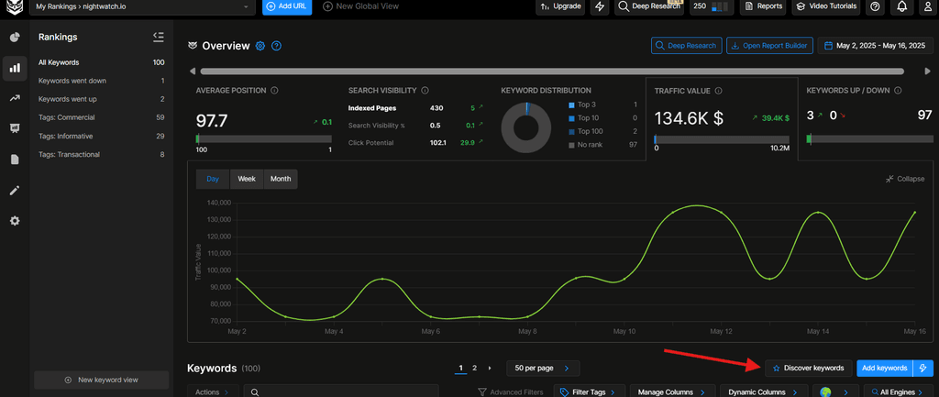Open Deep Research in the top bar
This screenshot has height=397, width=939.
(649, 6)
